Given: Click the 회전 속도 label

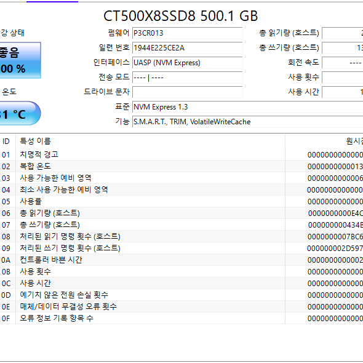Looking at the screenshot, I should tap(303, 62).
